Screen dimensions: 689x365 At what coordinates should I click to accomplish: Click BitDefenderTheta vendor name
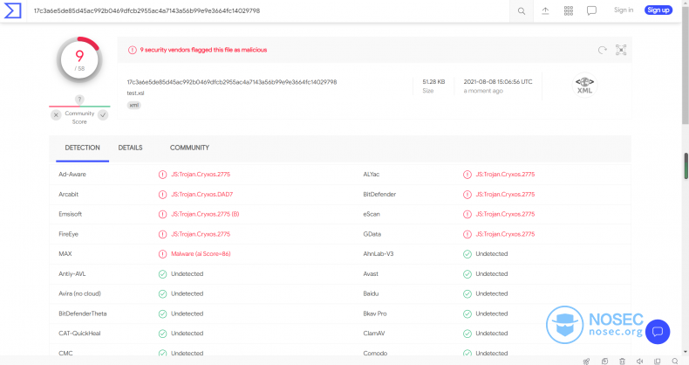(83, 313)
